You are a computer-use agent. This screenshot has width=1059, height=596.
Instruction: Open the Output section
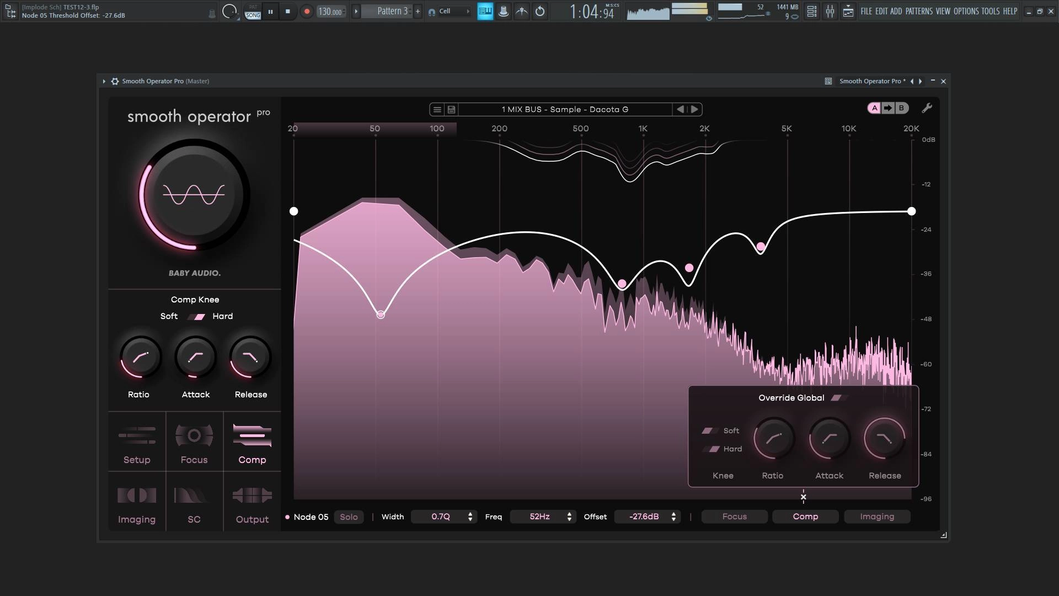point(252,502)
